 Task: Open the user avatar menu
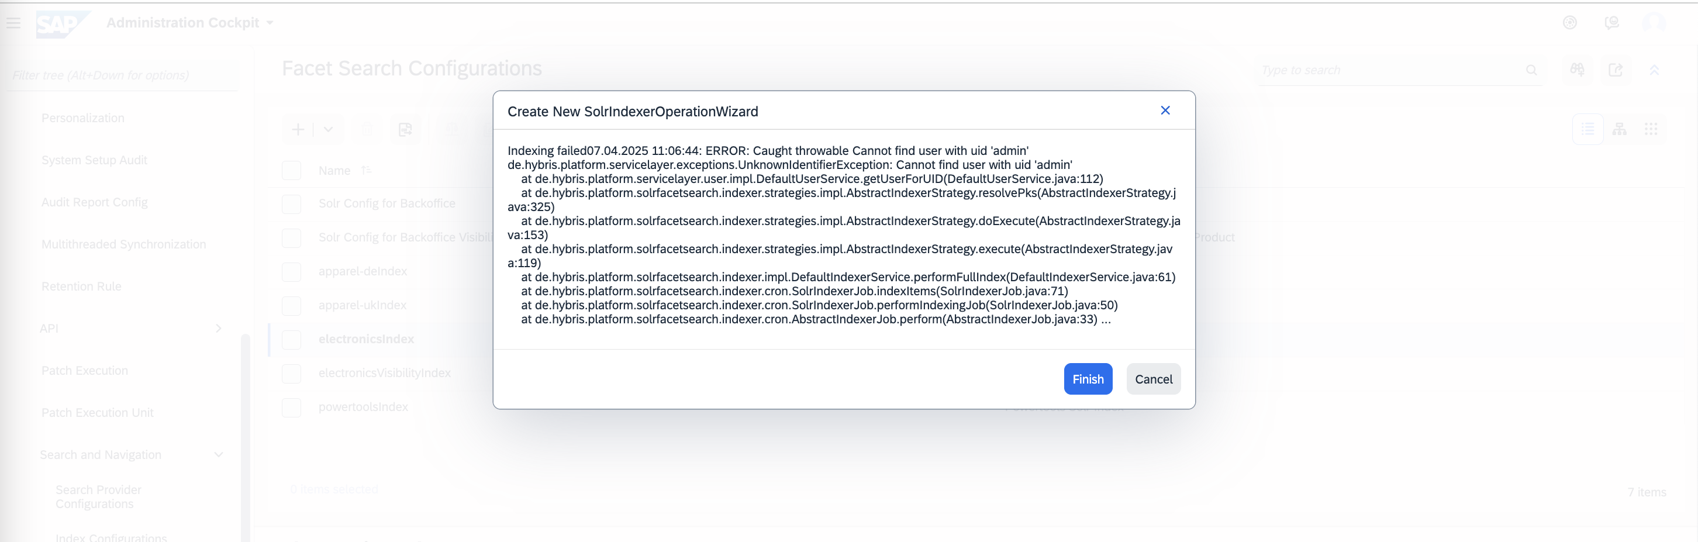(1653, 23)
